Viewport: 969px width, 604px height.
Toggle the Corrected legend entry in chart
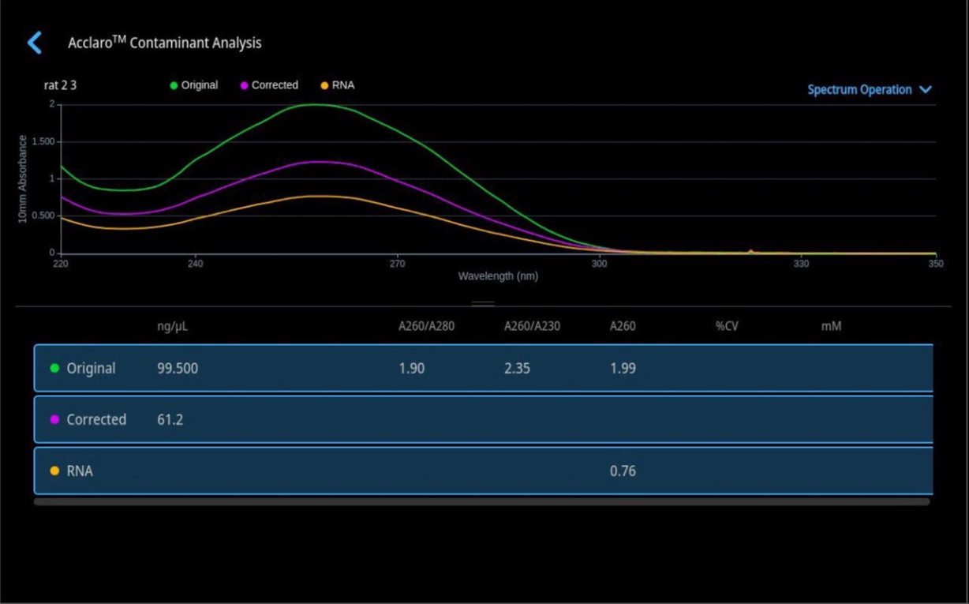point(269,85)
